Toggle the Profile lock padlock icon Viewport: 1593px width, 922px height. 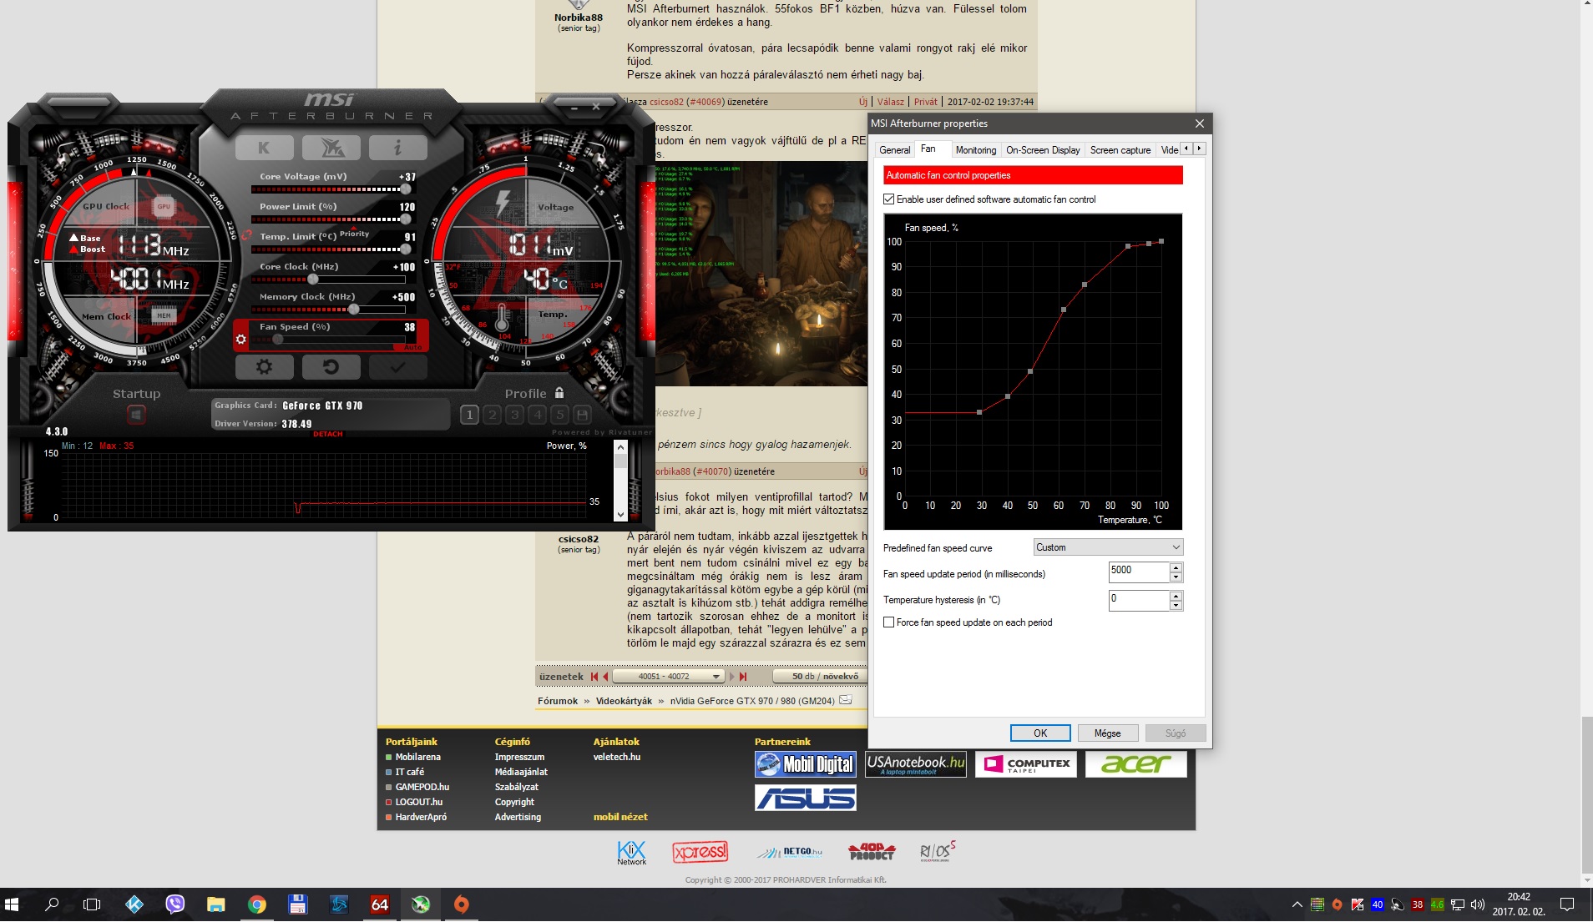tap(559, 393)
